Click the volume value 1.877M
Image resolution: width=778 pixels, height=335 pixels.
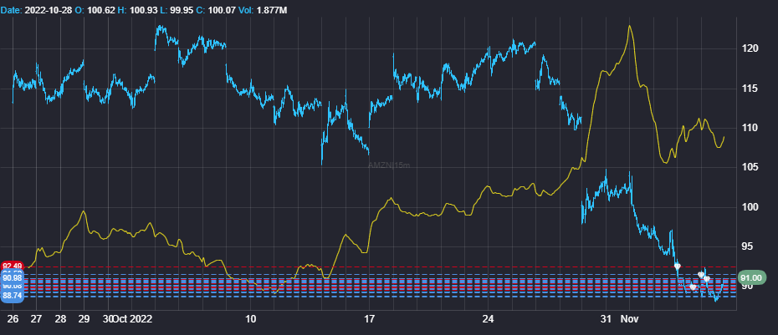click(x=271, y=10)
